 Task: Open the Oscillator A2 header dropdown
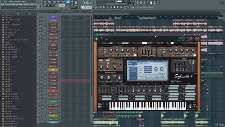click(196, 46)
